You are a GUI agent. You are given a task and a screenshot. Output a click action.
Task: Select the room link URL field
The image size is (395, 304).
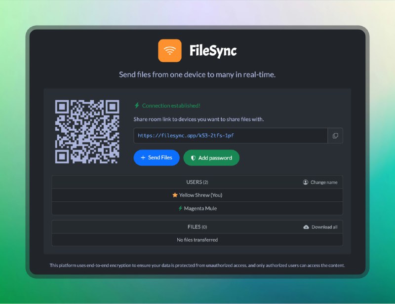[x=227, y=135]
